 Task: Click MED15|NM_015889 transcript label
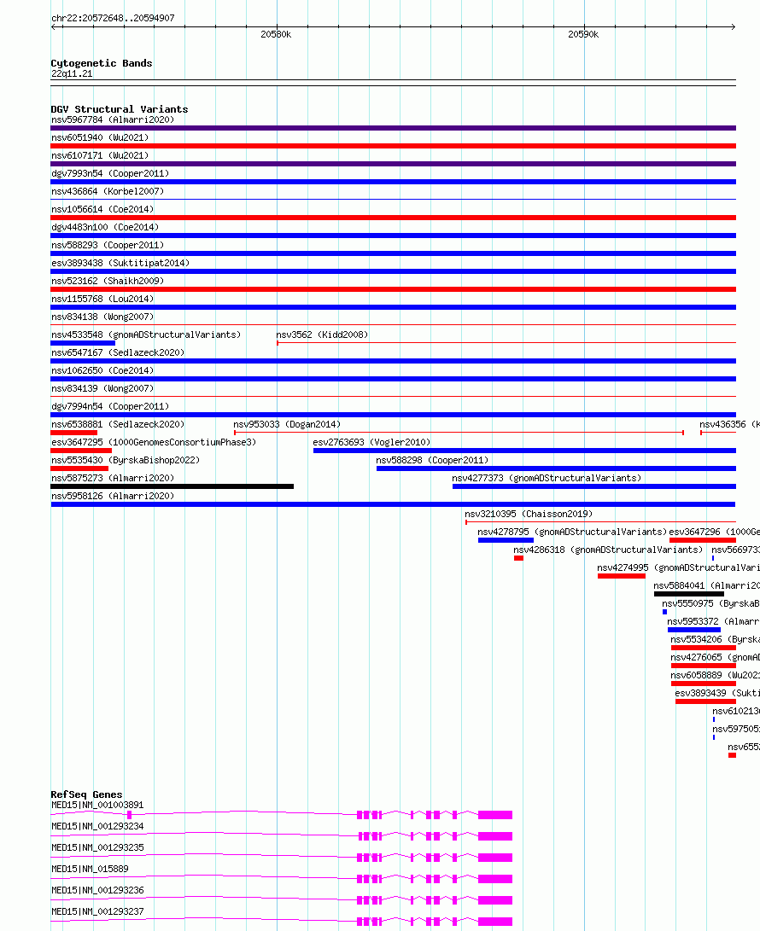click(90, 870)
